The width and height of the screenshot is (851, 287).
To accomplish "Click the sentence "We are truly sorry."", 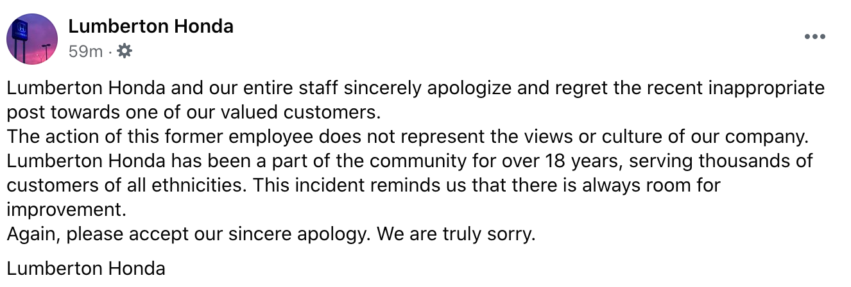I will (x=456, y=234).
